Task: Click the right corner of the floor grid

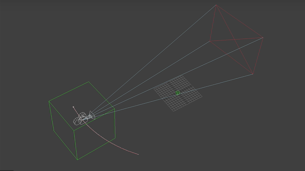Action: click(202, 96)
